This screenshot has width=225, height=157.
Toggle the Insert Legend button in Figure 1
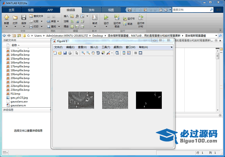129,53
